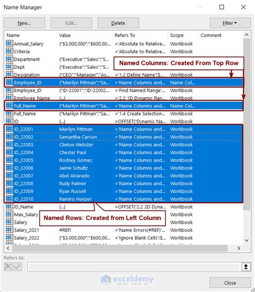The width and height of the screenshot is (255, 292).
Task: Sort by the Value column header
Action: [65, 35]
